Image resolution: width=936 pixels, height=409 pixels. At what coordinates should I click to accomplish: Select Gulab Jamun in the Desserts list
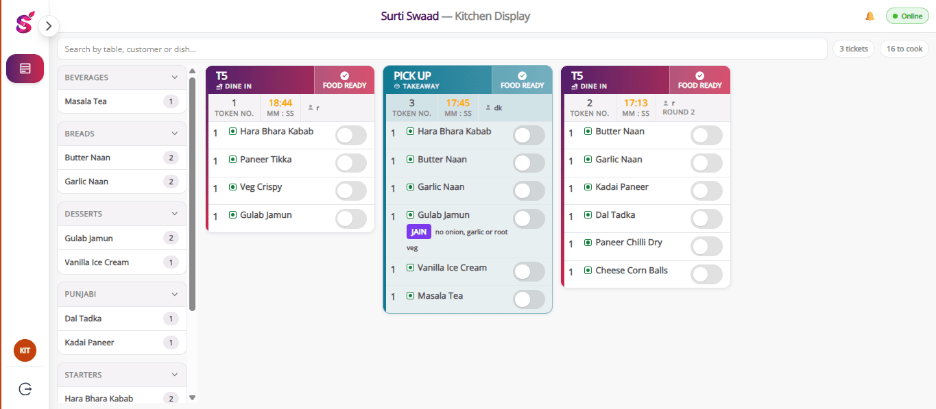point(121,238)
